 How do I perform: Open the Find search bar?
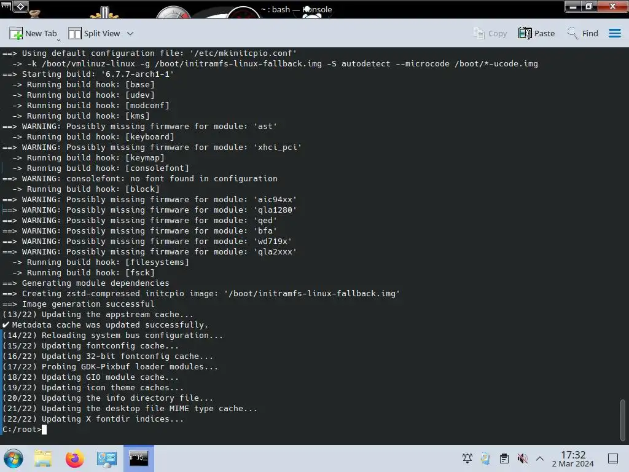(582, 34)
